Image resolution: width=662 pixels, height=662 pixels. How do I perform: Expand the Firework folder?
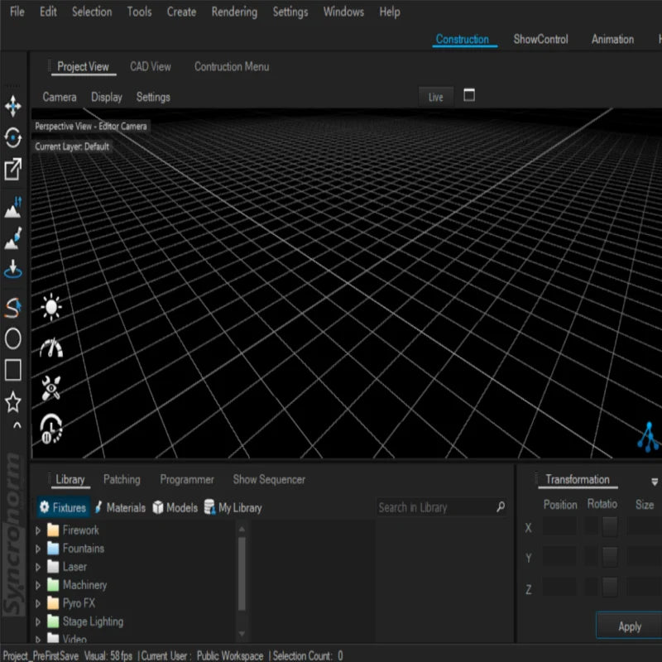(x=38, y=530)
